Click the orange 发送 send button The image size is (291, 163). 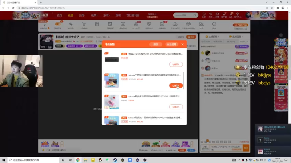246,148
